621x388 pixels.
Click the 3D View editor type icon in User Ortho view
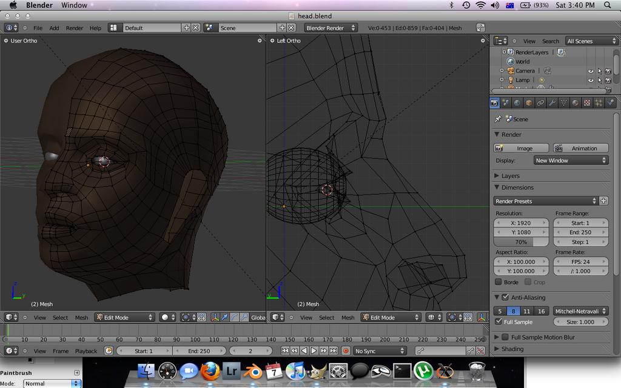[11, 317]
